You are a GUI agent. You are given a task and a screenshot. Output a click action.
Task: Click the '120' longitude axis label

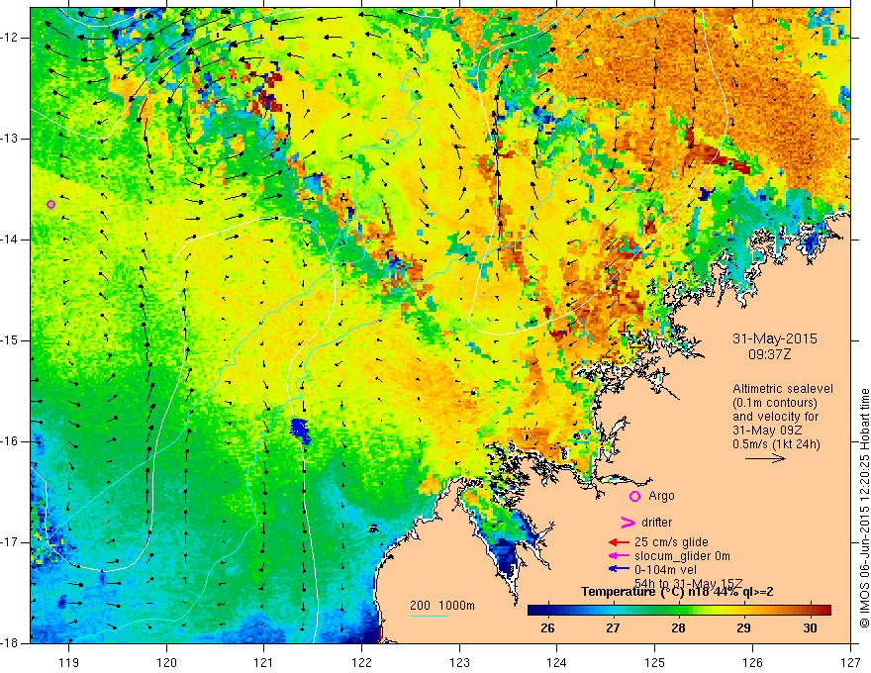pos(166,662)
